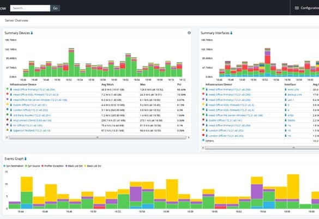Open the Summary Devices panel settings gear

point(189,33)
